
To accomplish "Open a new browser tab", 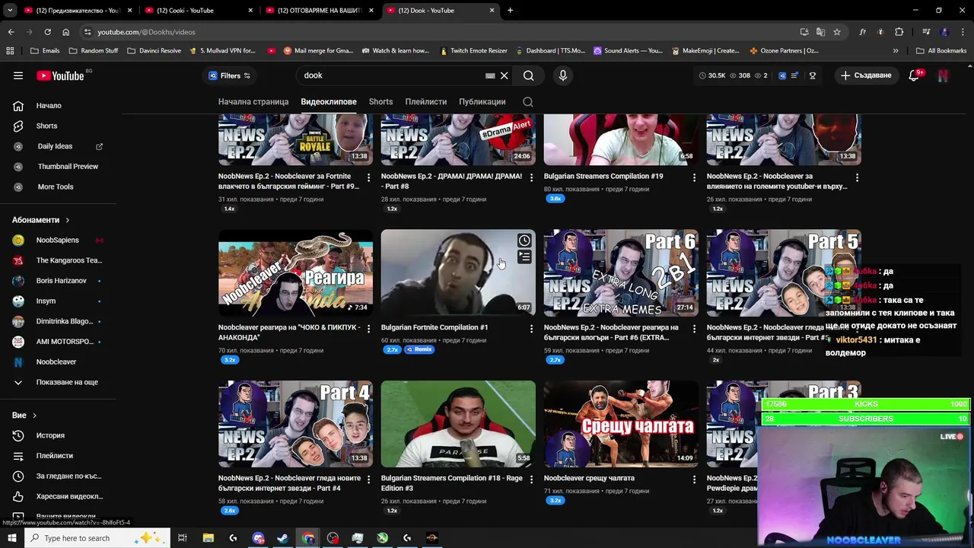I will (510, 11).
